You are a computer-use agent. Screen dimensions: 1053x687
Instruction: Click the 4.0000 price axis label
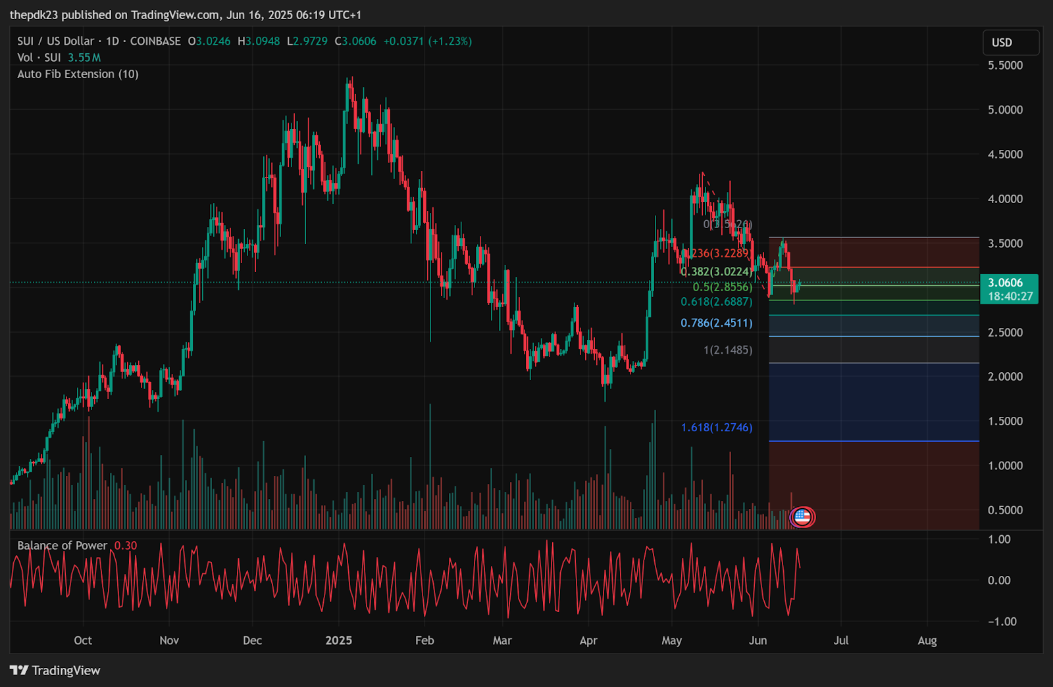pyautogui.click(x=1005, y=199)
